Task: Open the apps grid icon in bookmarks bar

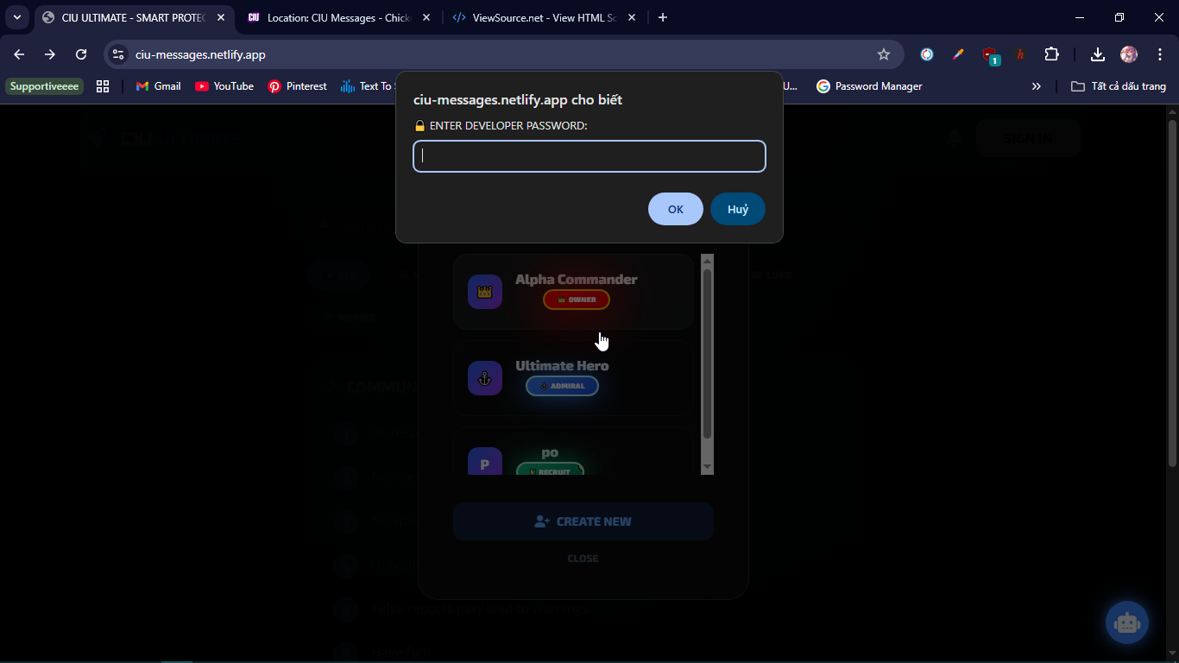Action: click(x=103, y=86)
